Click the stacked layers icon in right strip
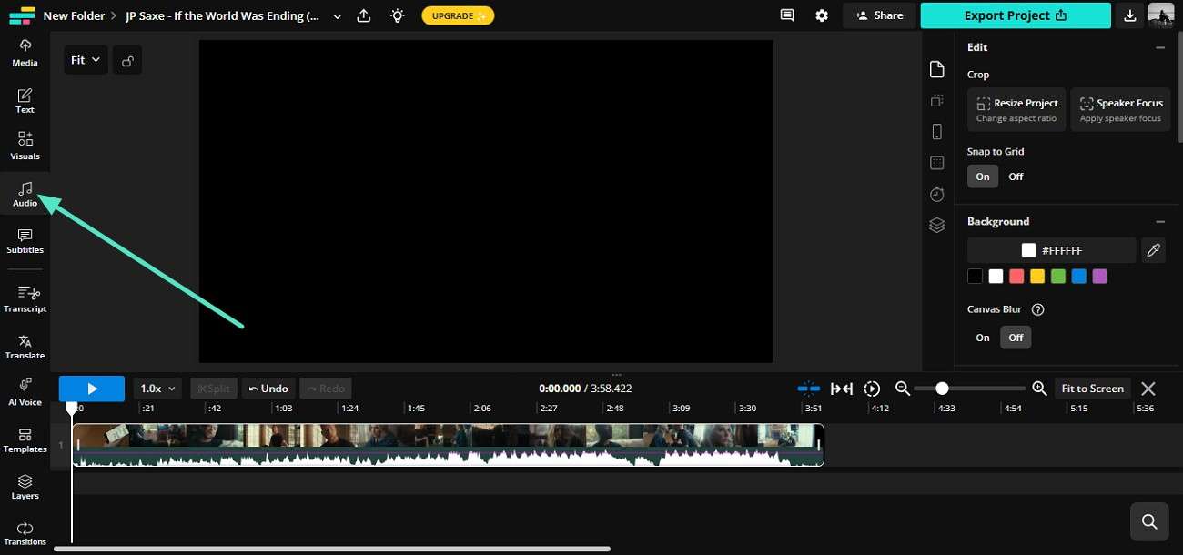Screen dimensions: 1183x555 [x=936, y=225]
